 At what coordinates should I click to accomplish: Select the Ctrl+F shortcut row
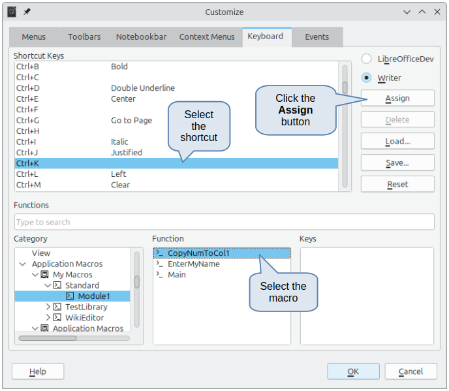176,110
